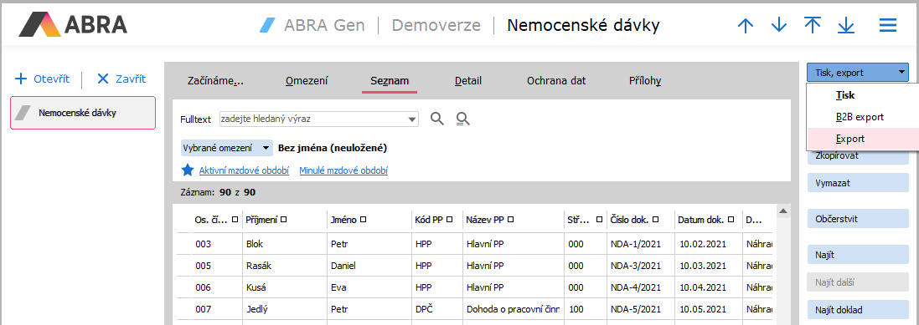
Task: Collapse the Tisk, export dropdown
Action: pyautogui.click(x=858, y=73)
